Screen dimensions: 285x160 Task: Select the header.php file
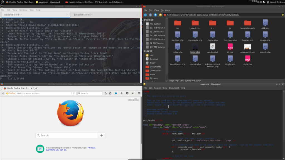tap(247, 36)
